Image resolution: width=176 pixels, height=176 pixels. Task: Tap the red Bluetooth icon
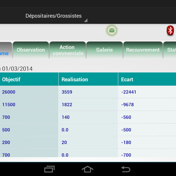[170, 31]
